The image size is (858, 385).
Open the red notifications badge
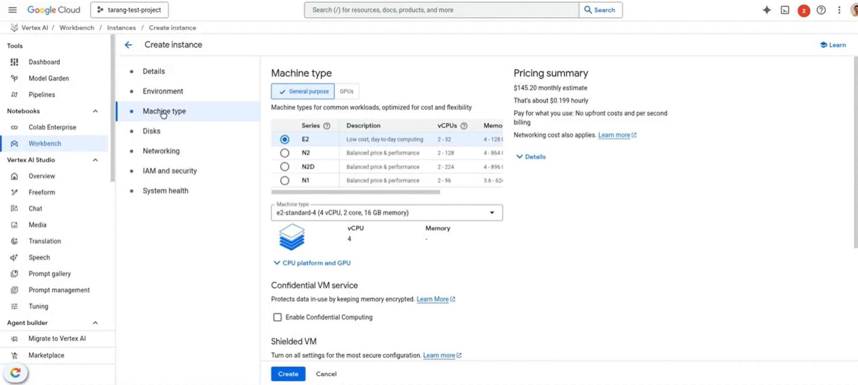(803, 11)
